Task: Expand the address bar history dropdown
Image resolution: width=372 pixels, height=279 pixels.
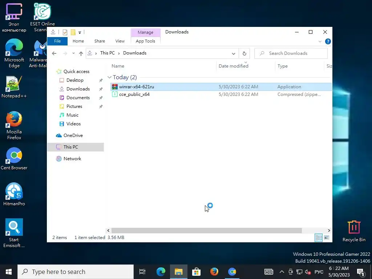Action: (x=234, y=54)
